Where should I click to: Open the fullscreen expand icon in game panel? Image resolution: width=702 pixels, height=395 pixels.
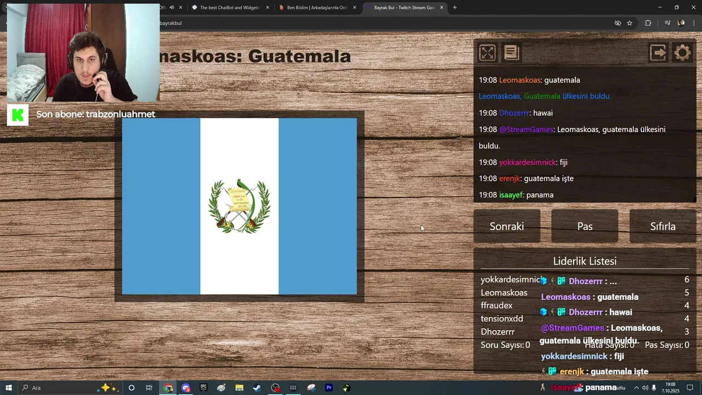(487, 53)
